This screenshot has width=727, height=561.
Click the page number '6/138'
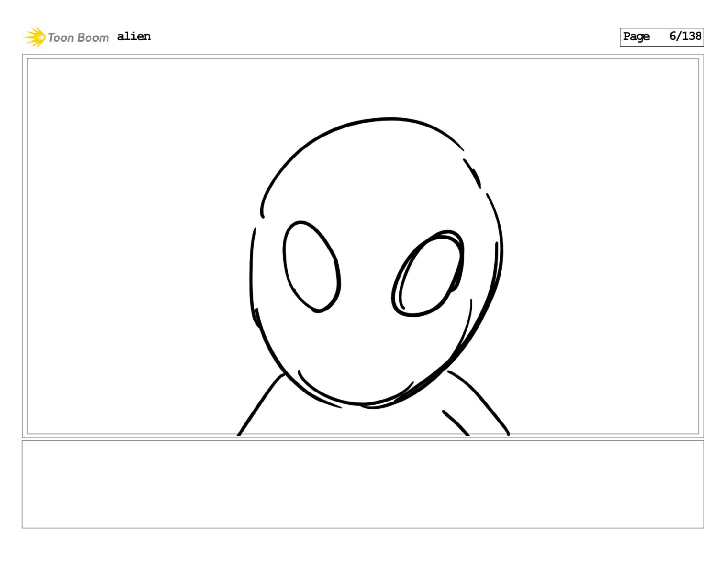pyautogui.click(x=685, y=36)
